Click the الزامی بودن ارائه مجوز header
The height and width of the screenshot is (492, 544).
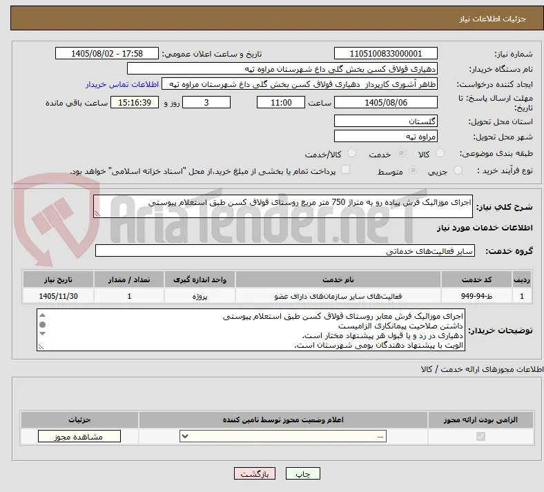pyautogui.click(x=480, y=420)
